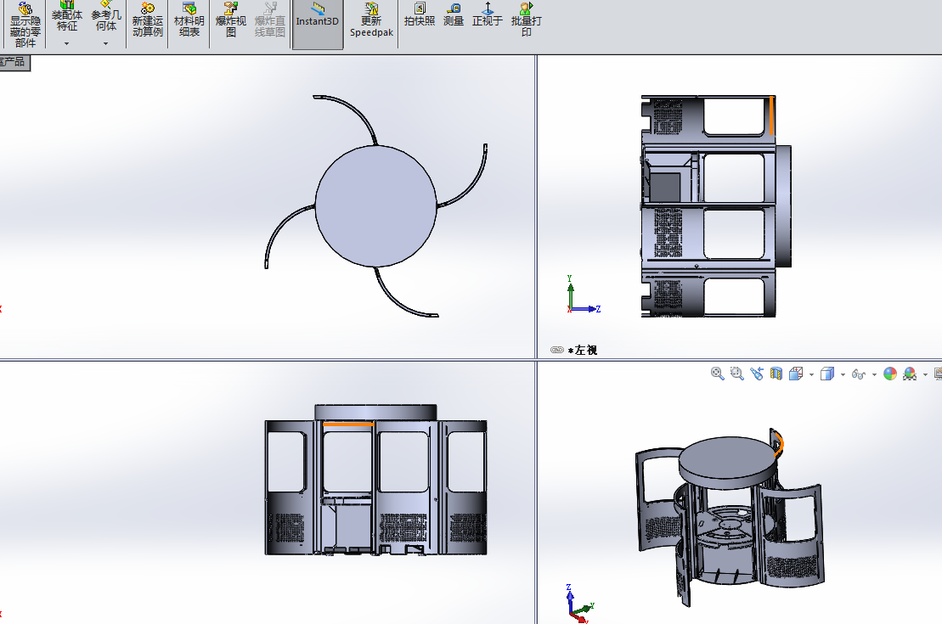Click the circular top in top-view viewport

[375, 206]
